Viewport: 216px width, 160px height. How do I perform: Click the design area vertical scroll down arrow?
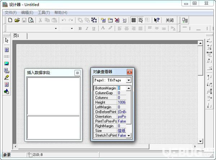(200, 141)
